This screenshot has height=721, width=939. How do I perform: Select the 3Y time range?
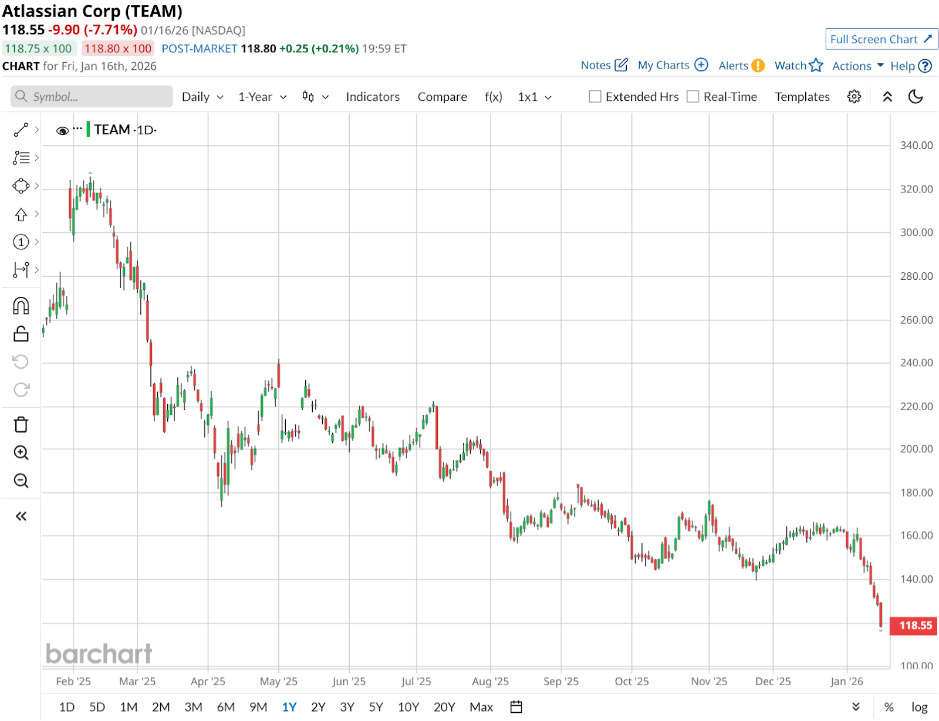(347, 707)
